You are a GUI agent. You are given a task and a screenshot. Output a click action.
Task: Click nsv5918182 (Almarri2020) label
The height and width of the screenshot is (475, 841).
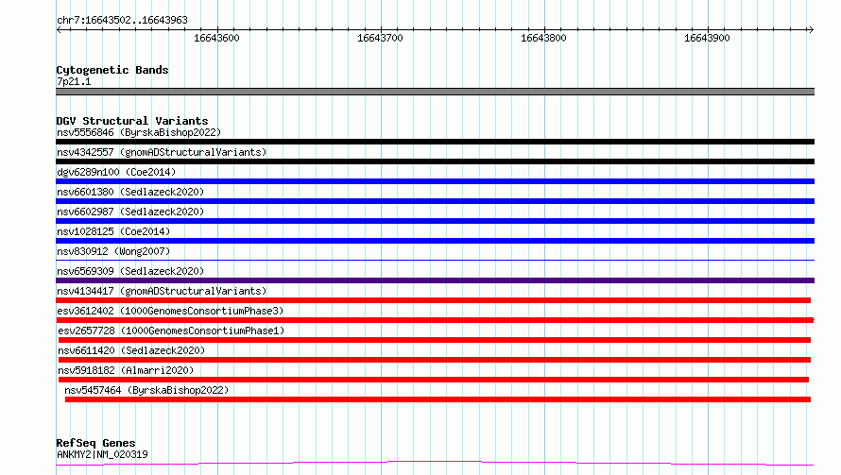tap(126, 370)
